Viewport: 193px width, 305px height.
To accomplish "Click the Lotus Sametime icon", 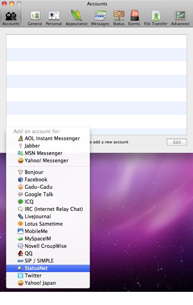I will tap(20, 224).
